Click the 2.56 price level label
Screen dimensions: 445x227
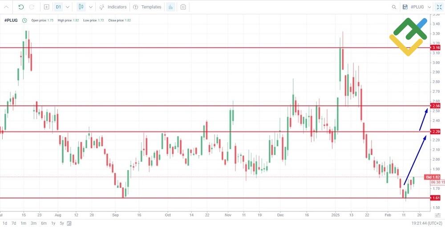pyautogui.click(x=435, y=106)
